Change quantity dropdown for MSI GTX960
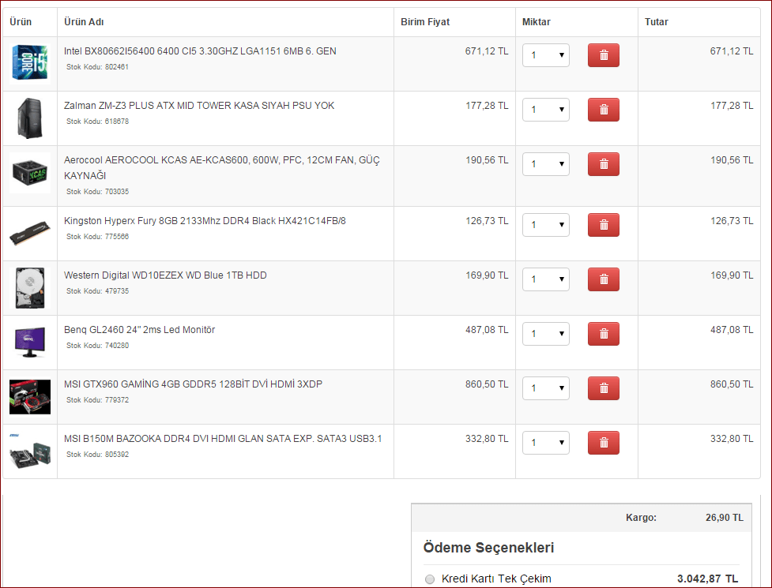 (546, 388)
